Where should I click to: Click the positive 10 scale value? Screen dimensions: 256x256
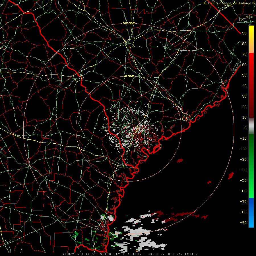pyautogui.click(x=244, y=117)
